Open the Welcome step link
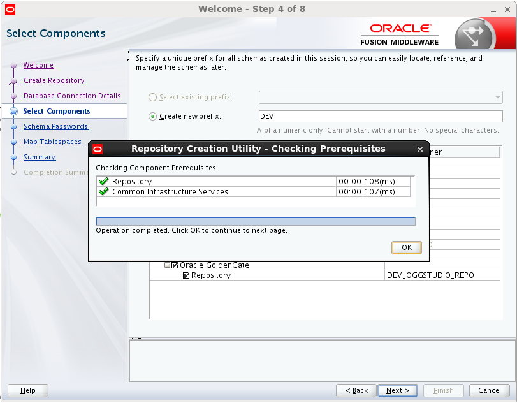The image size is (517, 403). click(x=39, y=65)
